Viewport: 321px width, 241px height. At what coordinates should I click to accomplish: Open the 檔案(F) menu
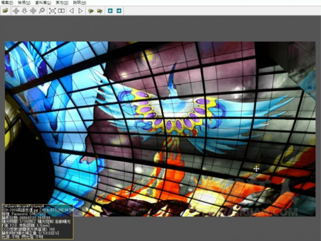pyautogui.click(x=7, y=3)
